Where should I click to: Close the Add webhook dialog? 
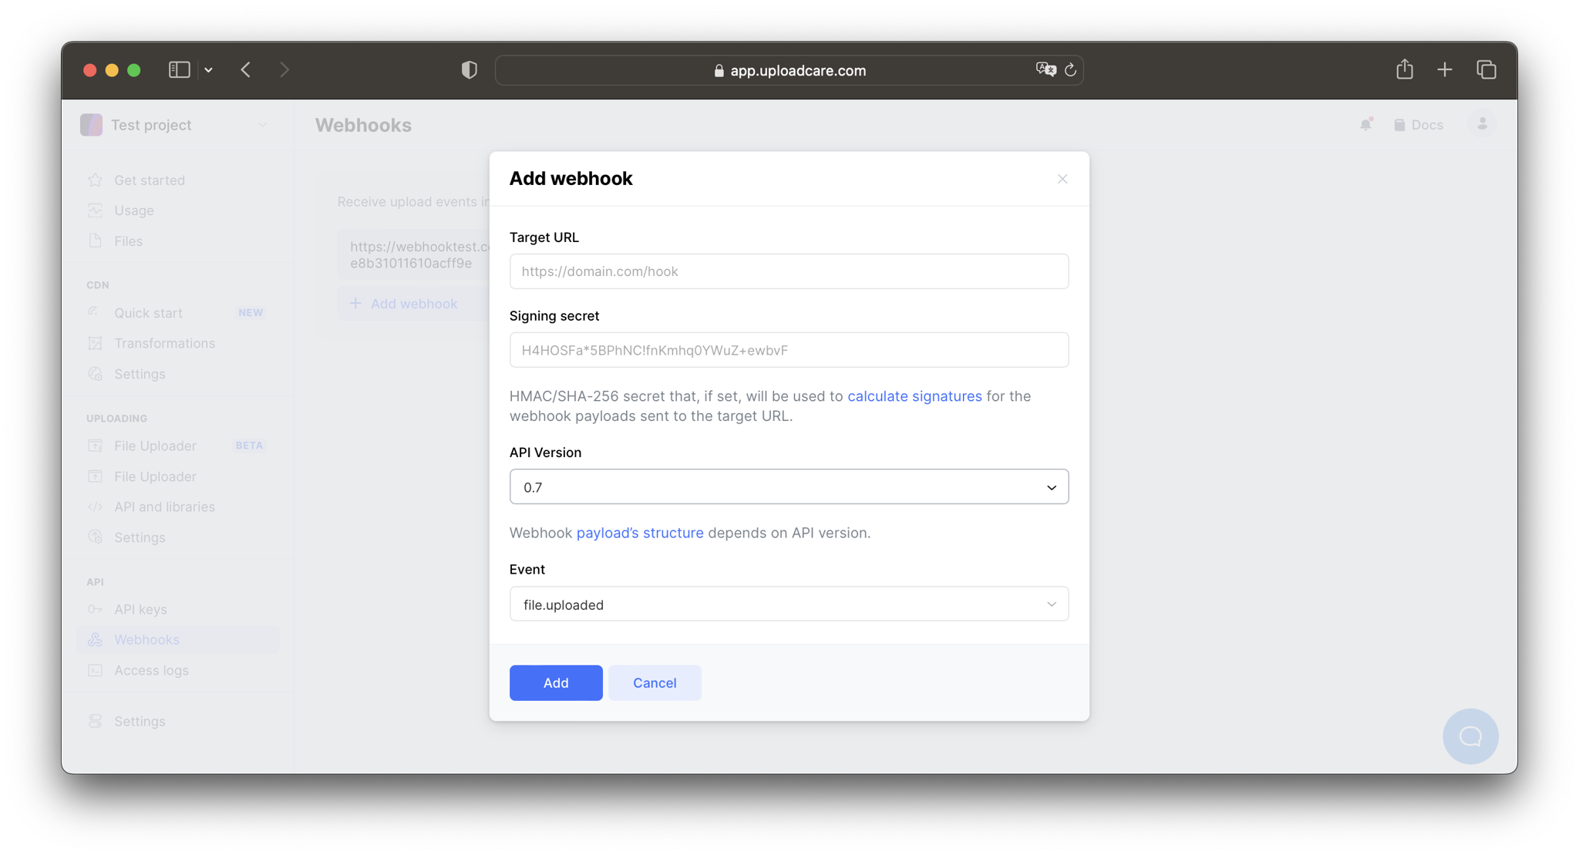click(x=1062, y=179)
